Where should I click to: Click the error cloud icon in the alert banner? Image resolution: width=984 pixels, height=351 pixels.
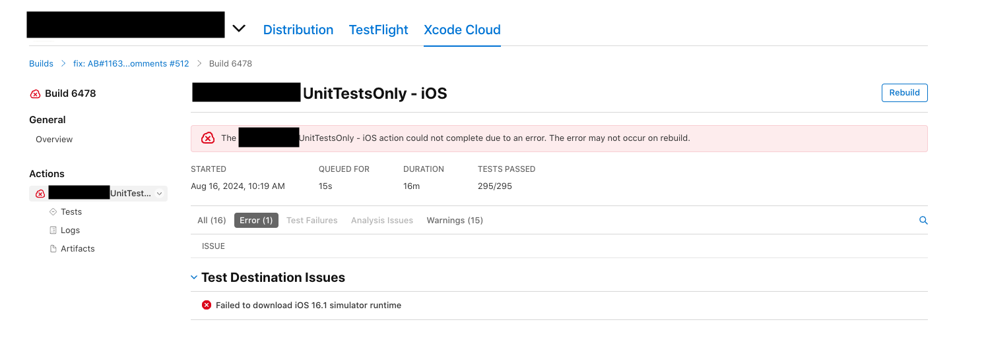tap(208, 138)
